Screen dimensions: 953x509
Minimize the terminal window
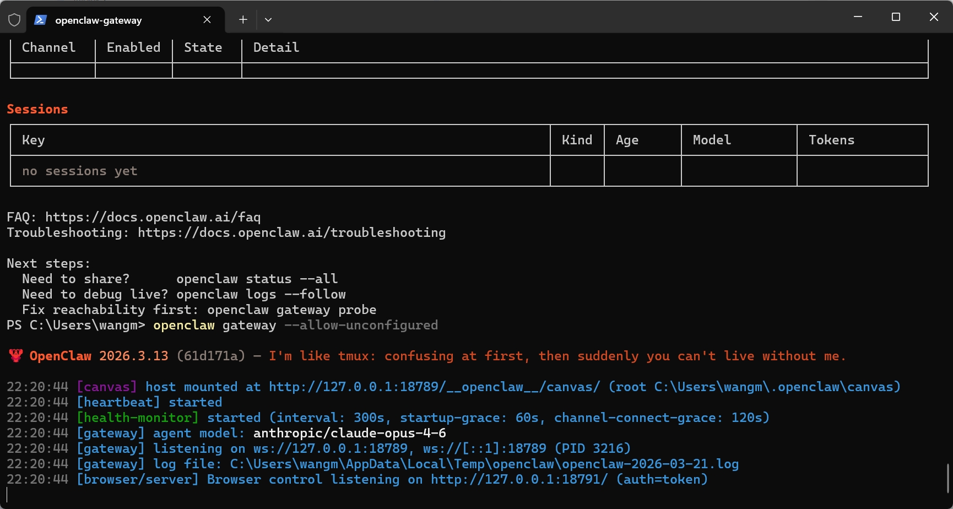858,17
